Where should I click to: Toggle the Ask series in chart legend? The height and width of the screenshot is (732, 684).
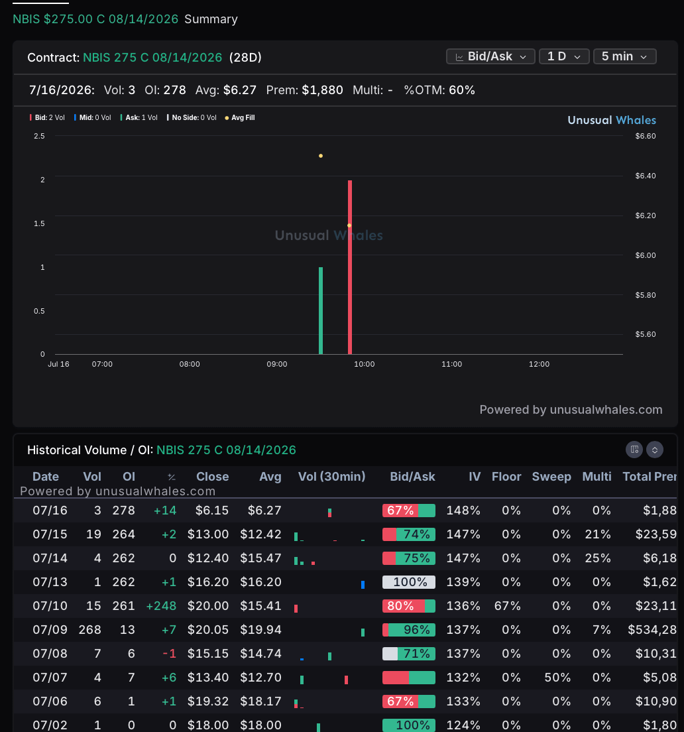tap(139, 117)
